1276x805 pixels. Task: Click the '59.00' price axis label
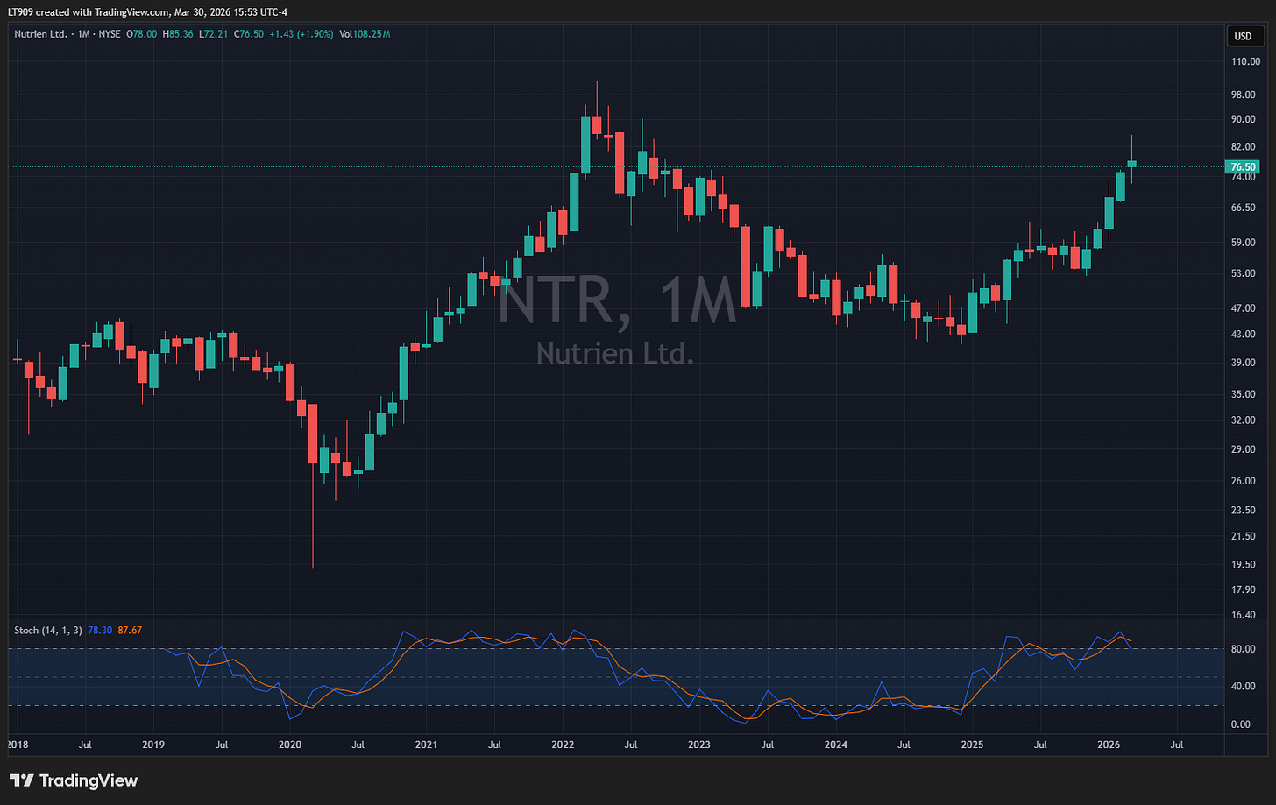tap(1244, 243)
